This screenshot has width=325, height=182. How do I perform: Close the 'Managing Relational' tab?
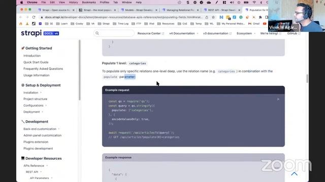click(x=198, y=10)
